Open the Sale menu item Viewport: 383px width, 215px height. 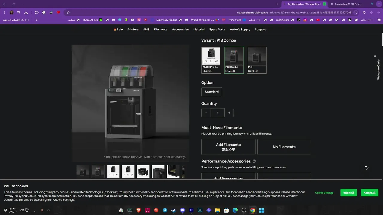[x=118, y=30]
